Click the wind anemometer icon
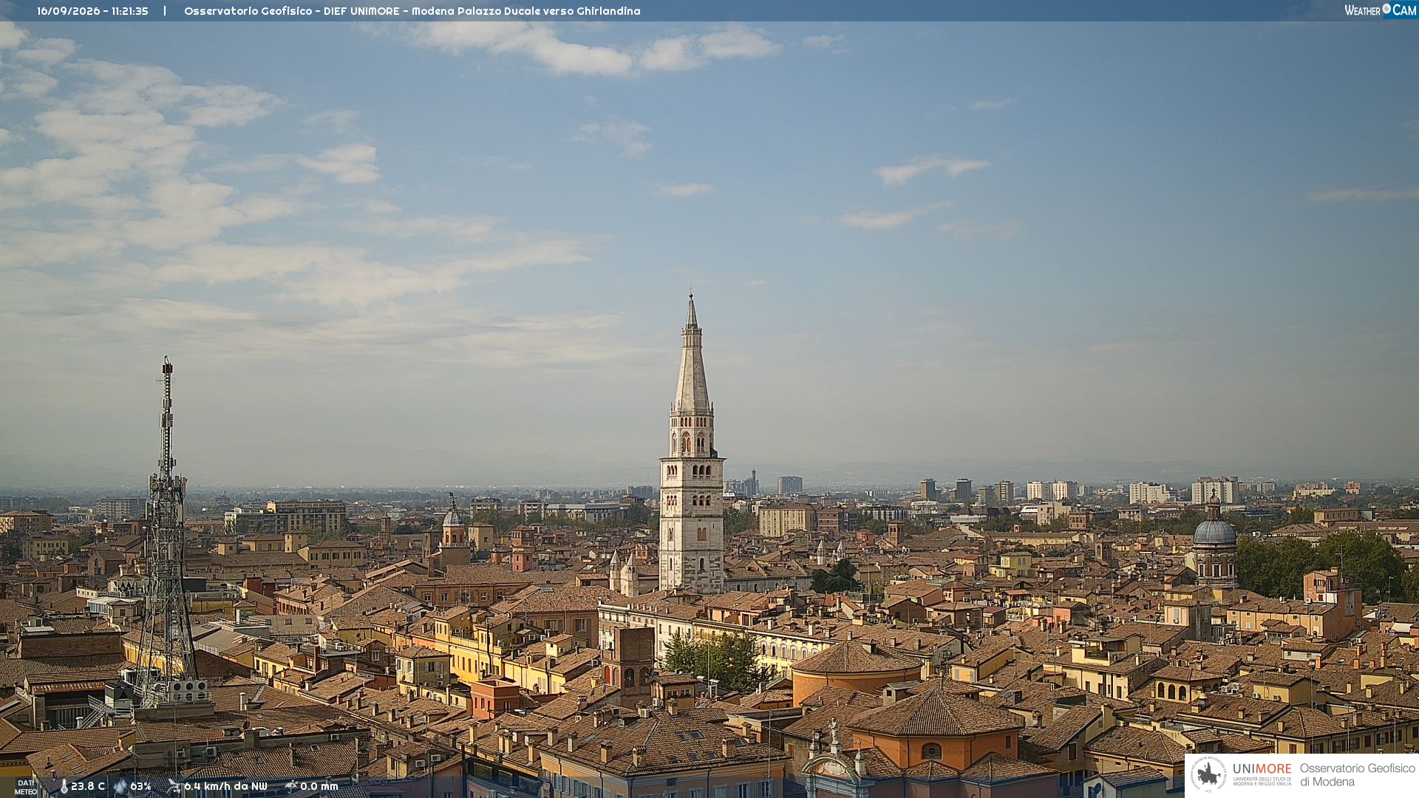The height and width of the screenshot is (798, 1419). pos(174,786)
